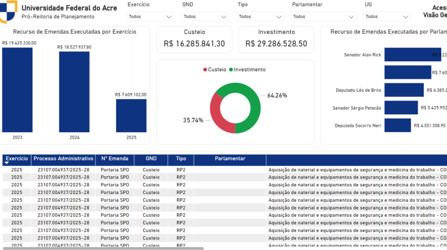Screen dimensions: 447x250
Task: Click the green Investimento legend marker
Action: (x=230, y=70)
